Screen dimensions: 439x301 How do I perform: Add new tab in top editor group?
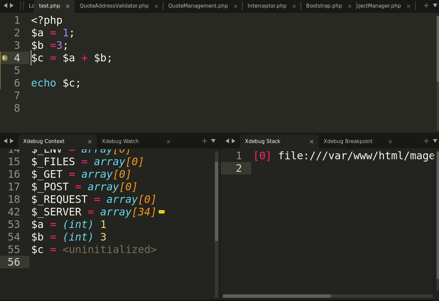pyautogui.click(x=426, y=6)
